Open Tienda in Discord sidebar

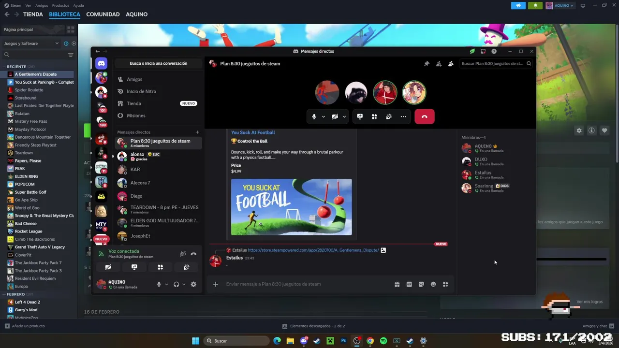click(159, 103)
